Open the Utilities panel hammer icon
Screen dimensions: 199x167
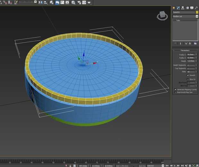click(x=196, y=7)
